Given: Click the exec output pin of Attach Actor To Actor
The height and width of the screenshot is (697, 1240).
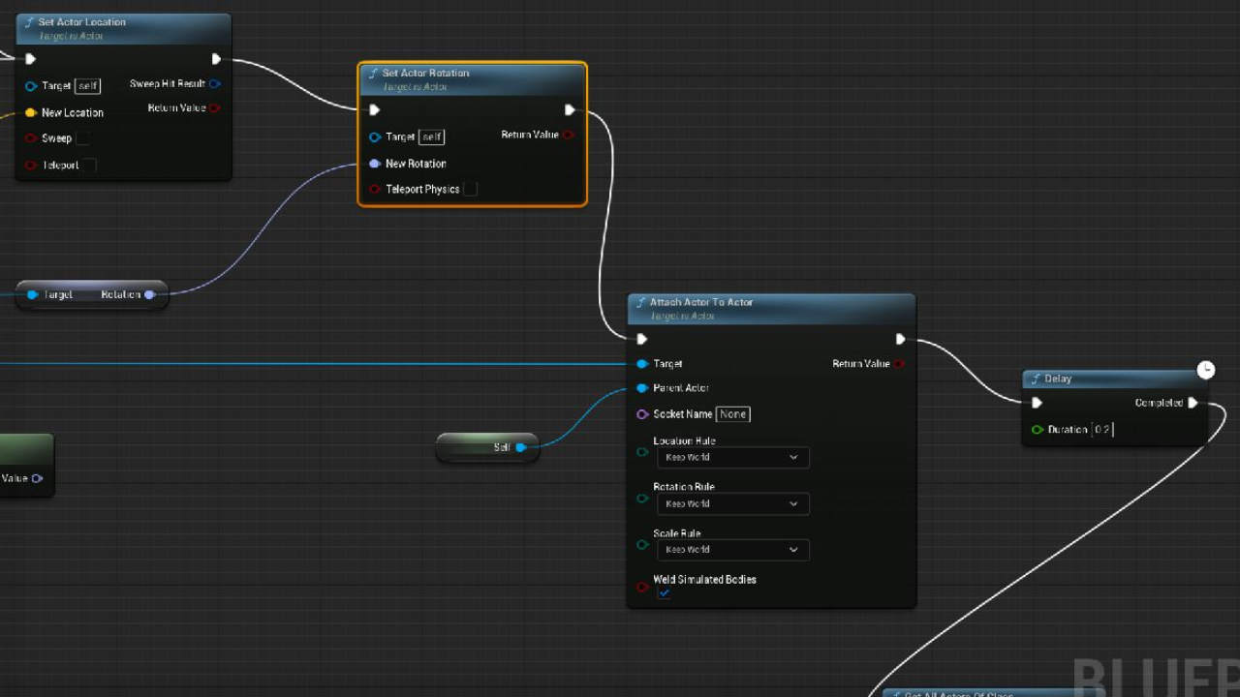Looking at the screenshot, I should pyautogui.click(x=900, y=339).
